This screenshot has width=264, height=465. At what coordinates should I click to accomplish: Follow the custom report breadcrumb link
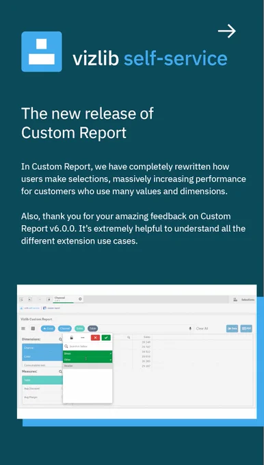pyautogui.click(x=51, y=308)
